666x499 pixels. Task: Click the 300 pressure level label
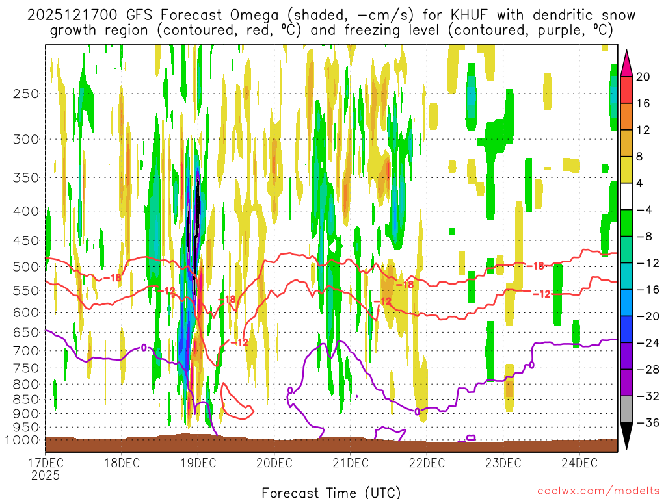[26, 139]
